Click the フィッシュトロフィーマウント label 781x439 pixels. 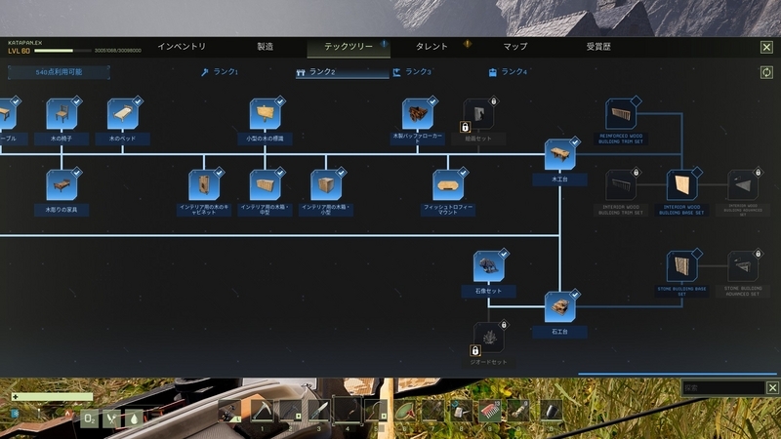tap(448, 210)
